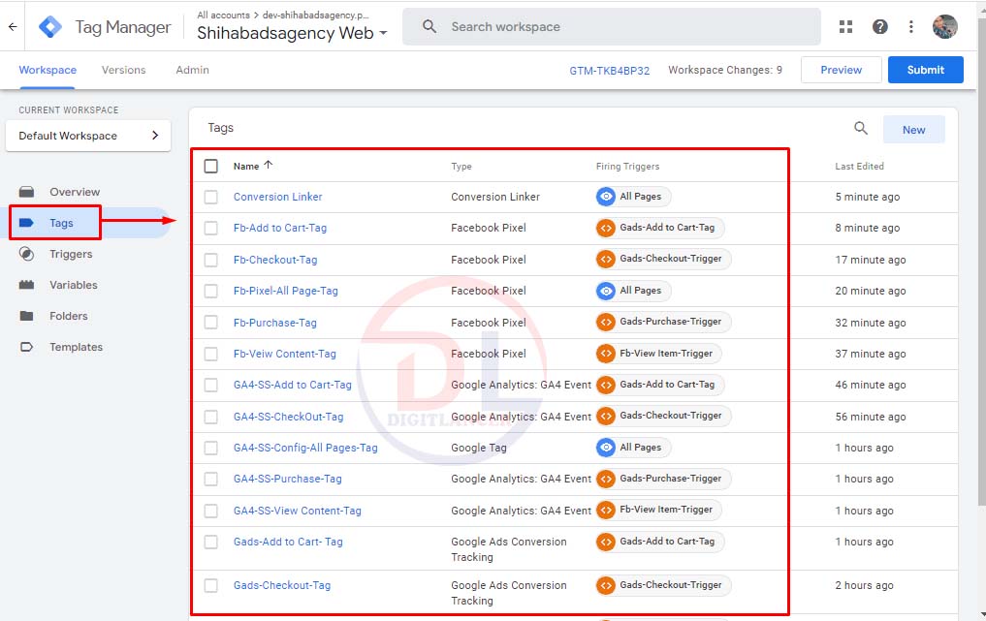Click the Firing Triggers column header
This screenshot has height=621, width=986.
(627, 166)
